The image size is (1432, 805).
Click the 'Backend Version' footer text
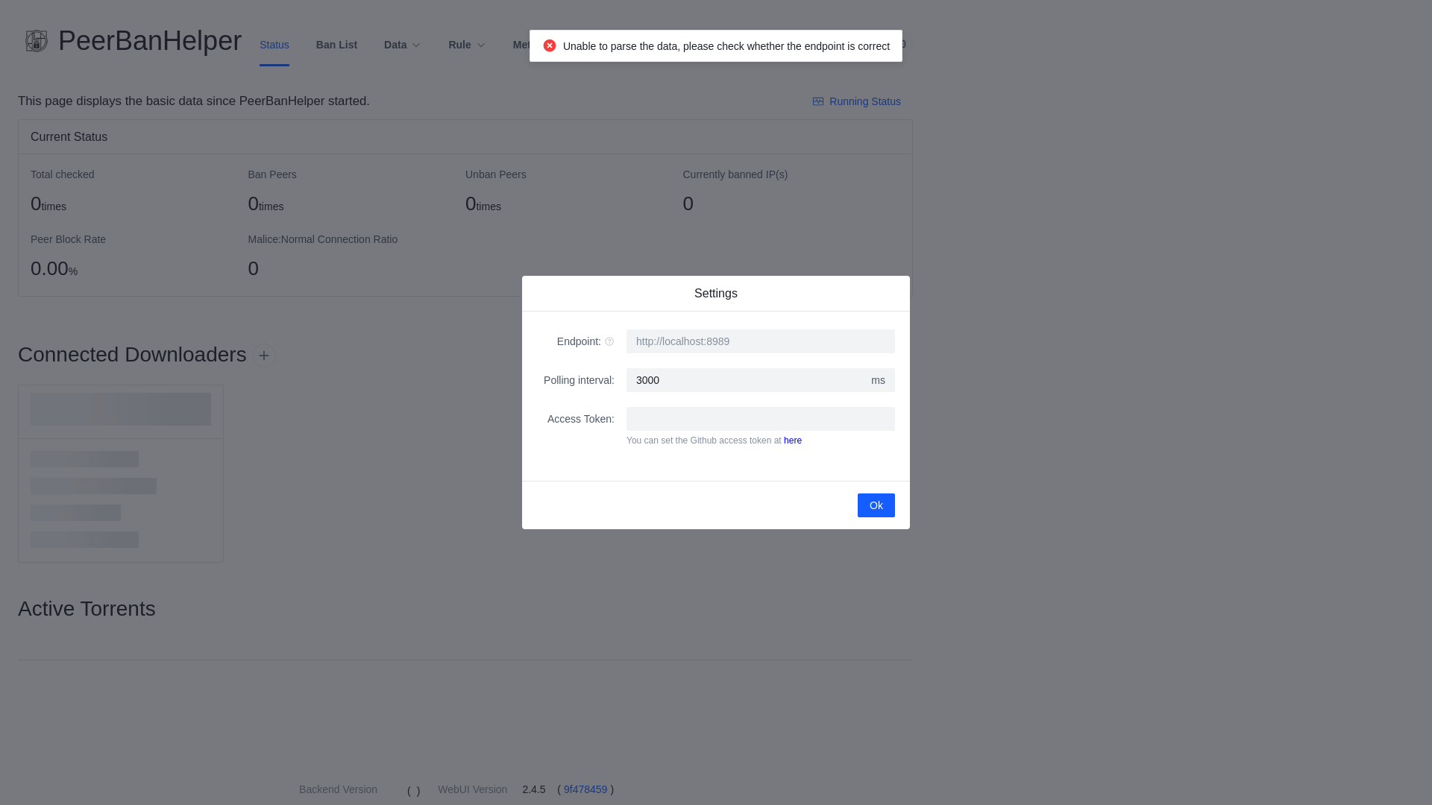click(x=338, y=789)
